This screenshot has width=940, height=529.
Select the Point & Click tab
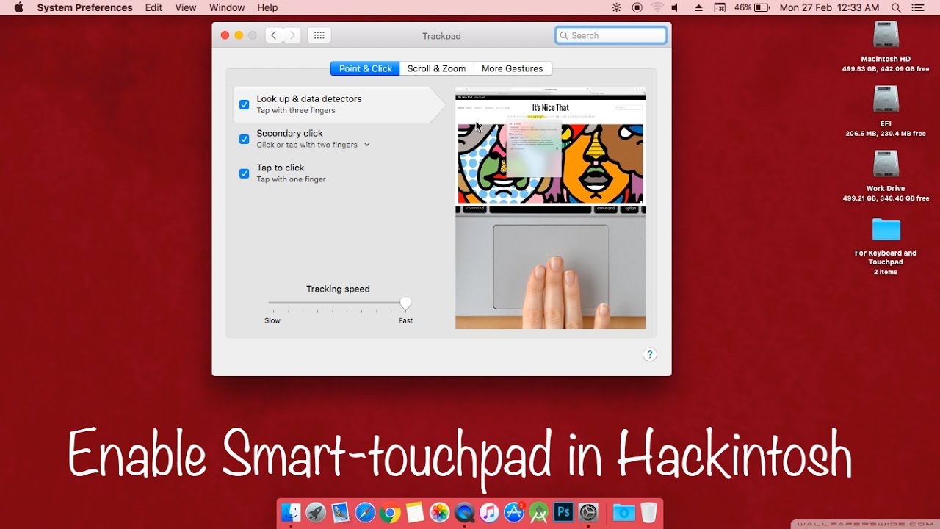[x=365, y=68]
